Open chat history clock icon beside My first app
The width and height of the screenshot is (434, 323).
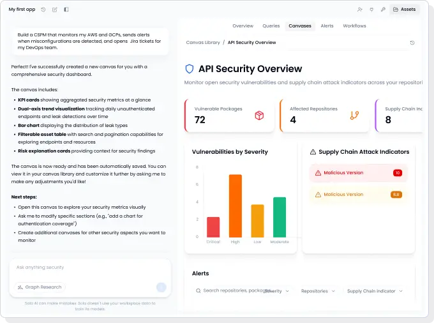[x=43, y=10]
